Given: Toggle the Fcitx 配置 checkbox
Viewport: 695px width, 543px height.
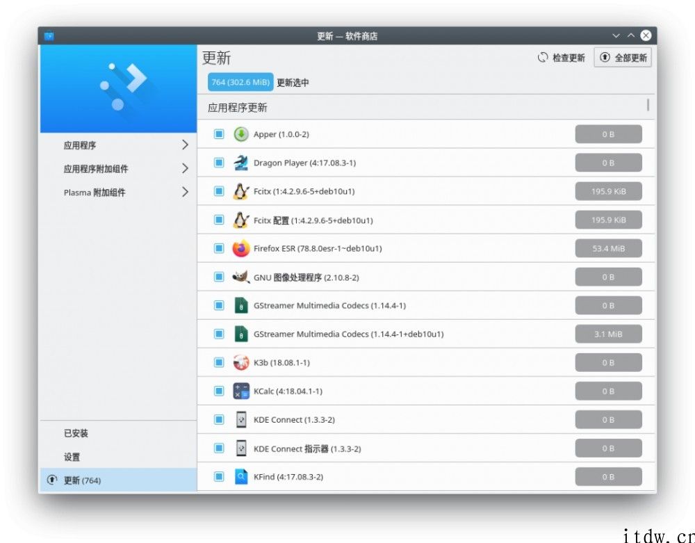Looking at the screenshot, I should 219,220.
